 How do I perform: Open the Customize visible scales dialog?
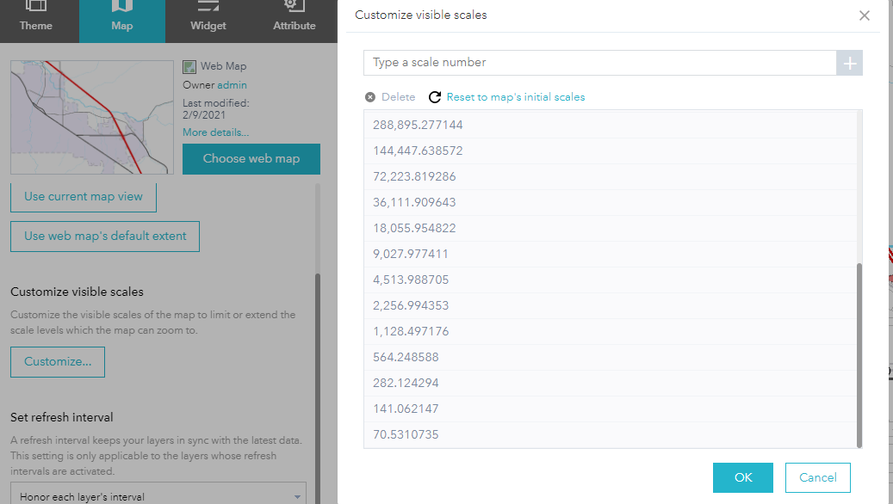point(57,361)
